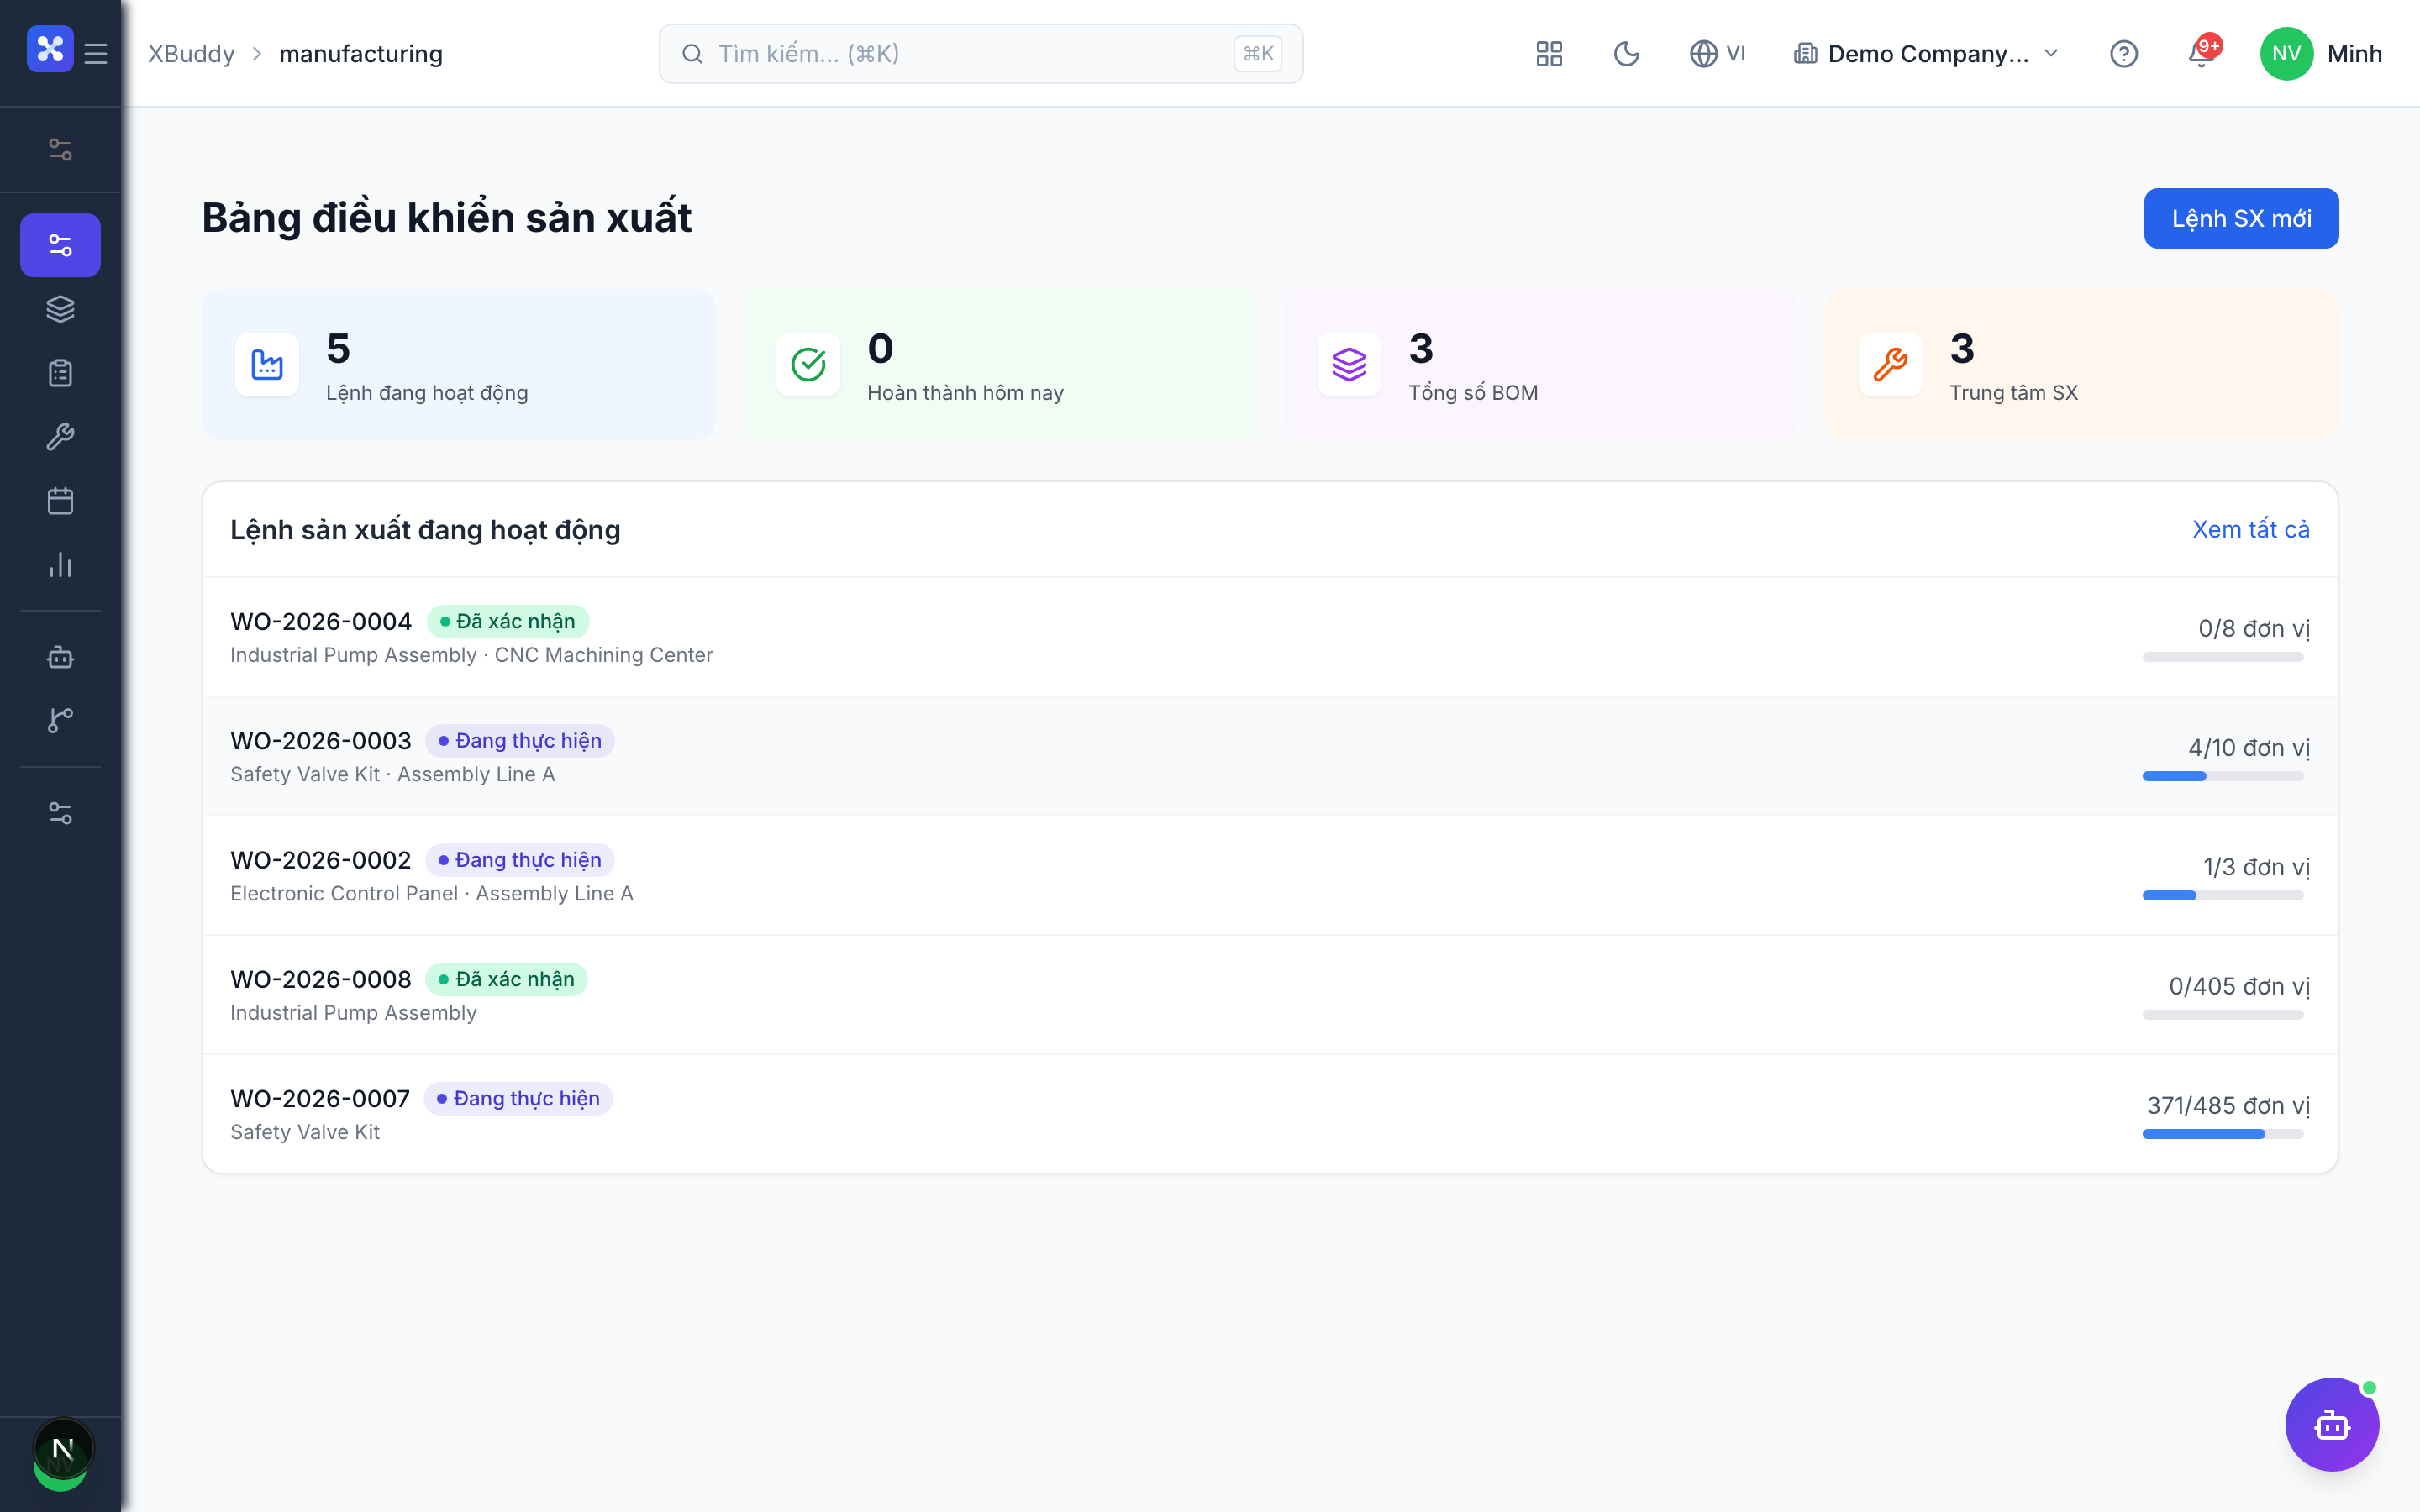
Task: Open the git branch workflow sidebar icon
Action: pyautogui.click(x=60, y=720)
